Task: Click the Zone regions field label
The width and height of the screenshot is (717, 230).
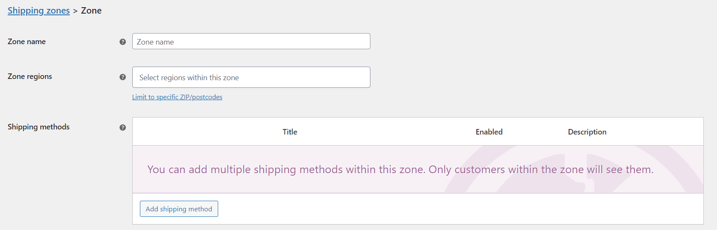Action: 30,76
